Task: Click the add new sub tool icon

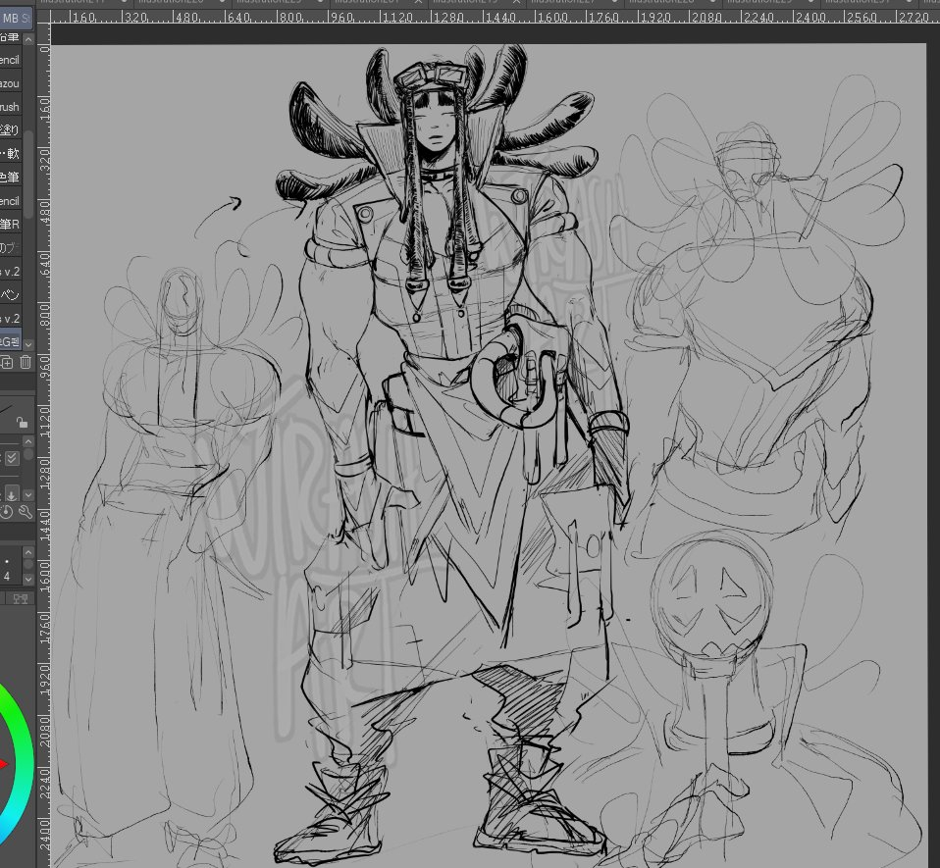Action: point(8,363)
